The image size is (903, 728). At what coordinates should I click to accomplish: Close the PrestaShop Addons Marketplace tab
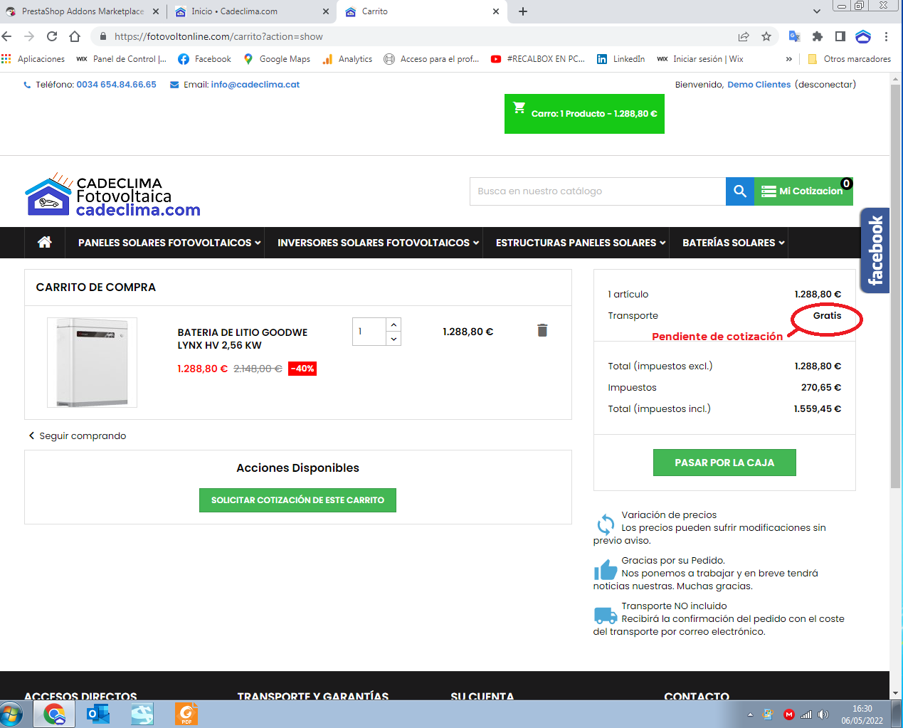[x=156, y=11]
